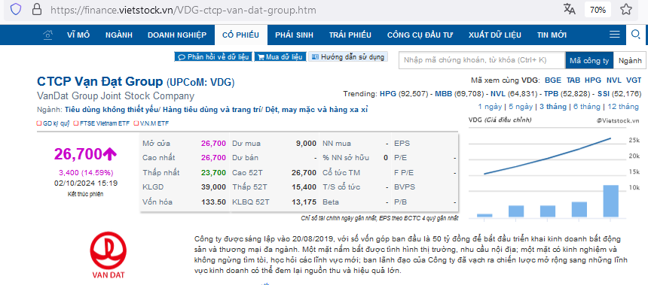Click the Vốn hóa value 133.50
The height and width of the screenshot is (285, 648).
point(214,202)
